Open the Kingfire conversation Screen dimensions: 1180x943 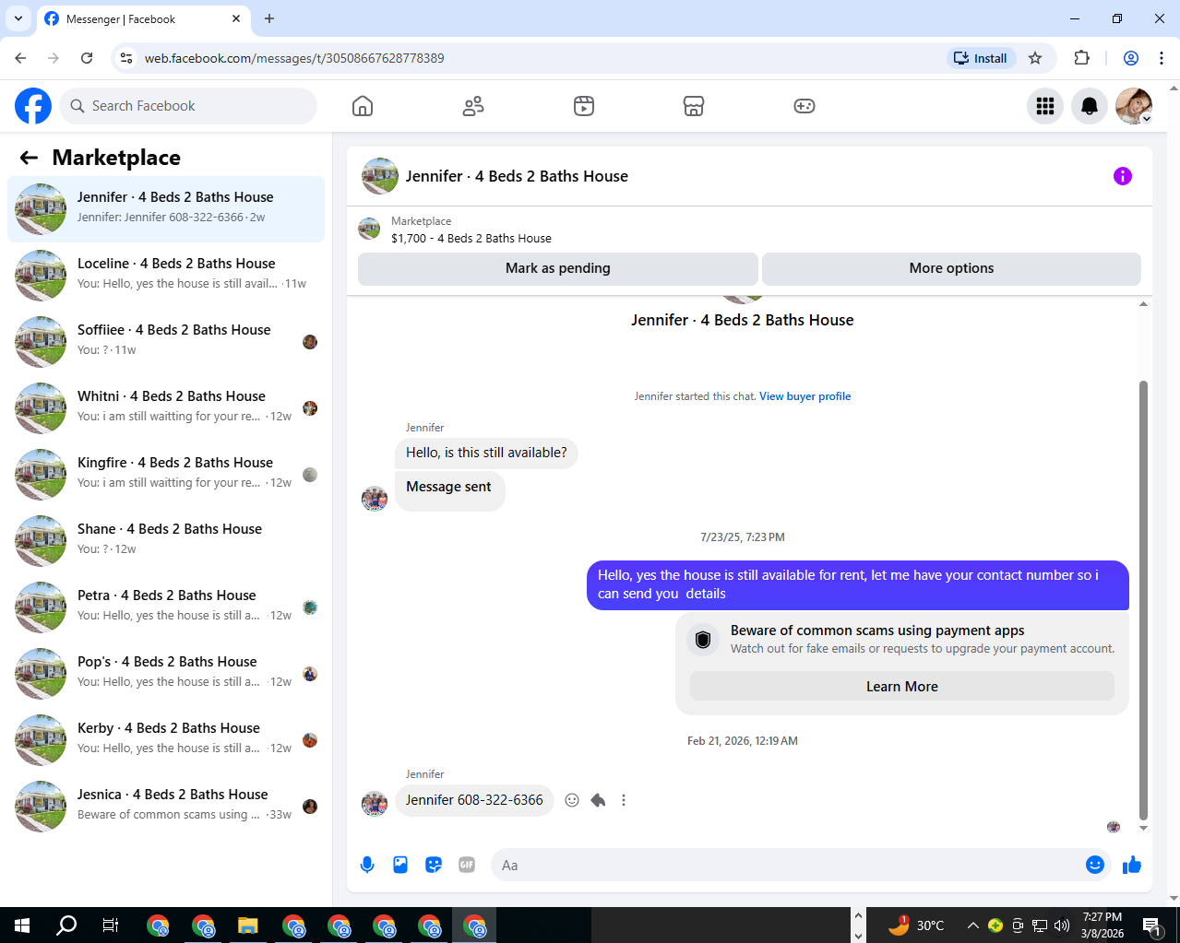pos(166,475)
